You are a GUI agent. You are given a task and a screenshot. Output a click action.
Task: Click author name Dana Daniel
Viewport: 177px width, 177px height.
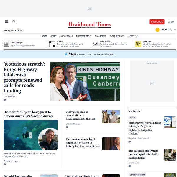(x=9, y=97)
